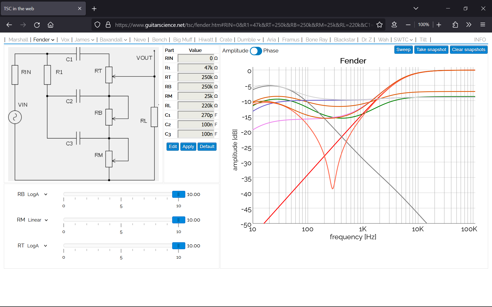Image resolution: width=492 pixels, height=307 pixels.
Task: Open the extensions puzzle icon
Action: [455, 25]
